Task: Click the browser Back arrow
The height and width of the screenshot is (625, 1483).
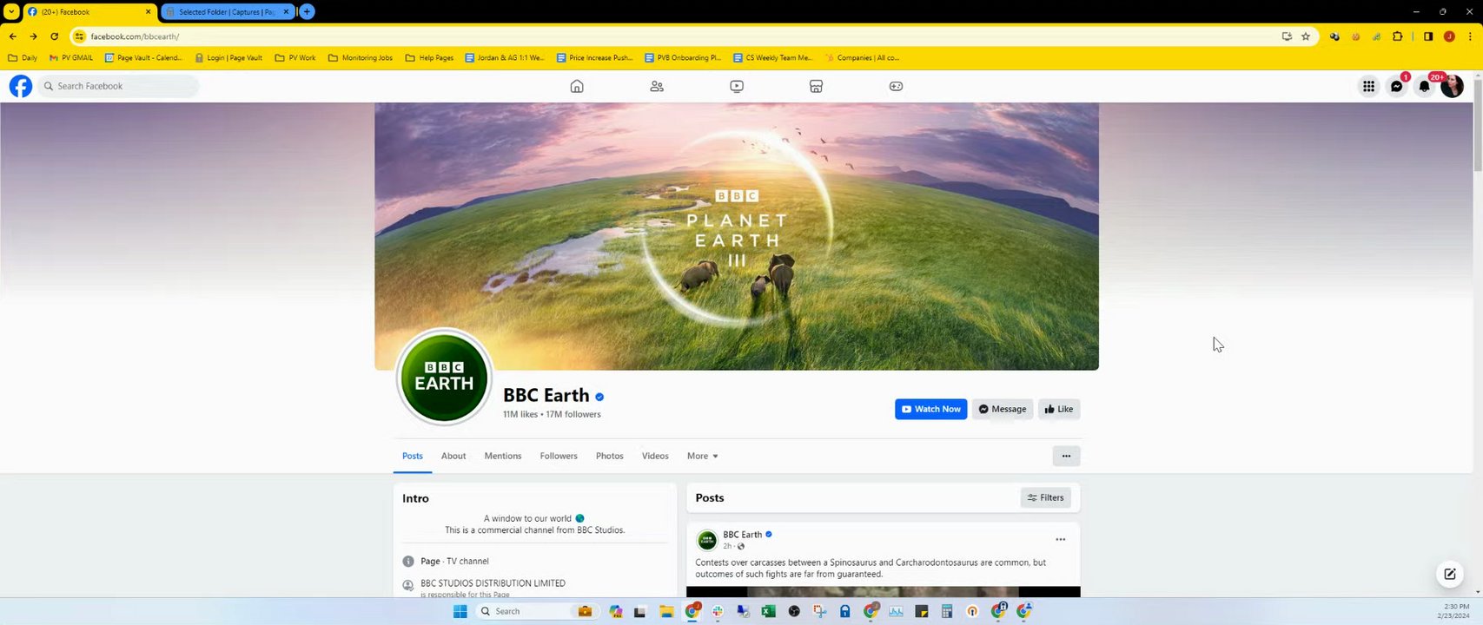Action: [12, 36]
